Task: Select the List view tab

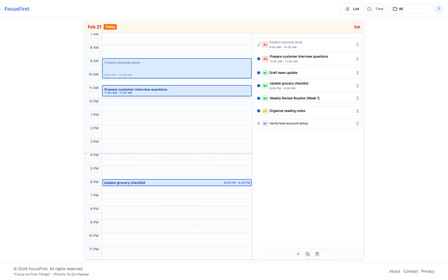Action: (x=352, y=9)
